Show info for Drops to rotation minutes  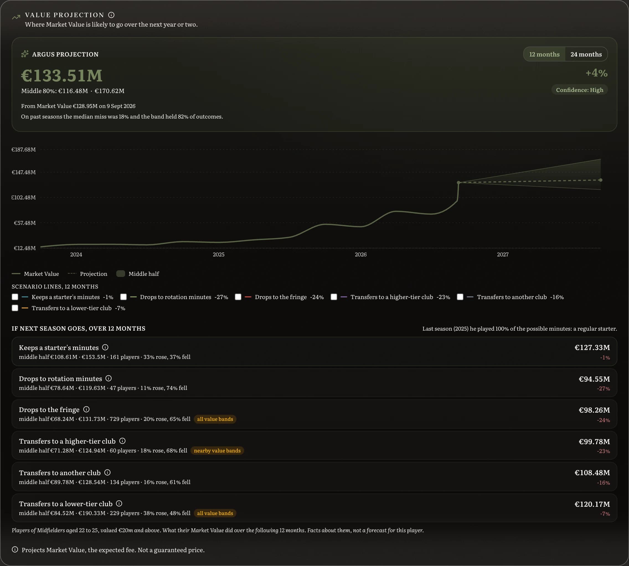click(x=109, y=379)
